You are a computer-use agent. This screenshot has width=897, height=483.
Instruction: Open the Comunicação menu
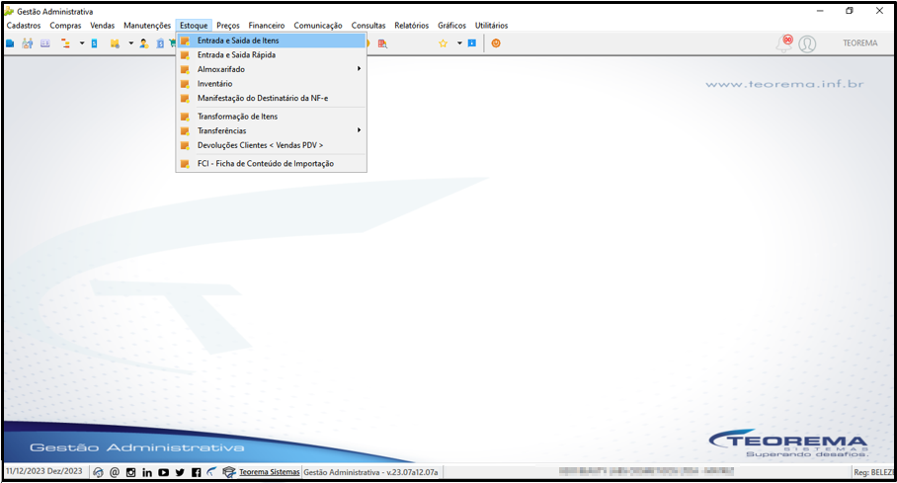[318, 25]
